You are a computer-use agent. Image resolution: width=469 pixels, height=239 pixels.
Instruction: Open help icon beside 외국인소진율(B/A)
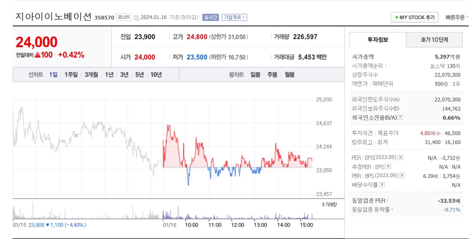coord(400,117)
